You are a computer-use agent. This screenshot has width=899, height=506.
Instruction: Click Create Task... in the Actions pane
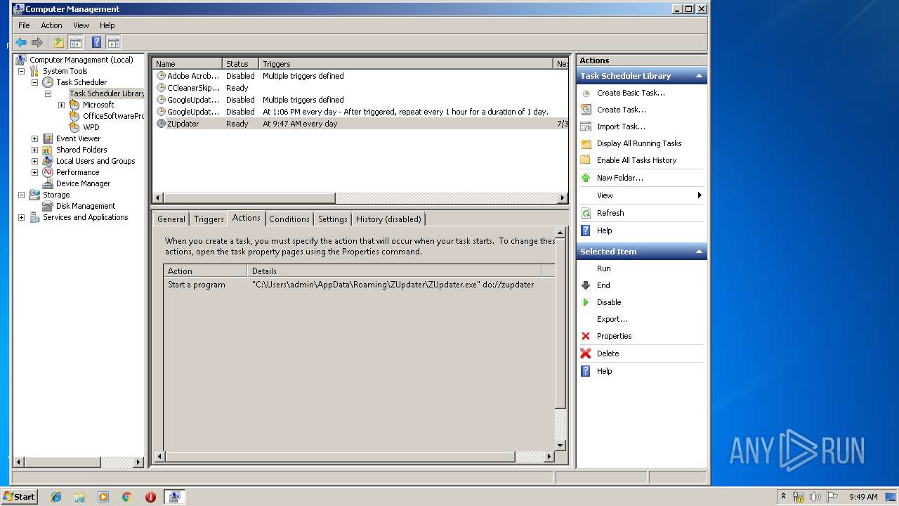pos(621,110)
